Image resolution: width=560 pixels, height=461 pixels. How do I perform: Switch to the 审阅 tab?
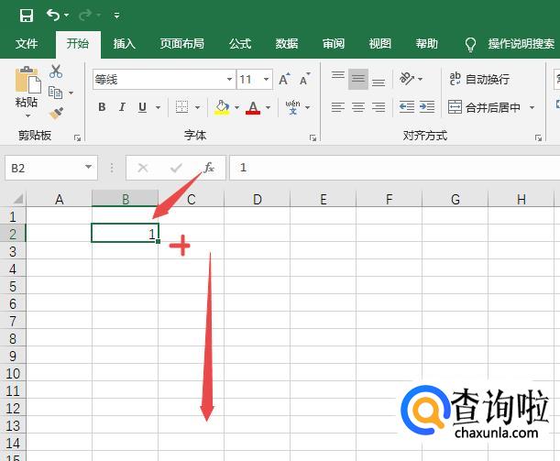(x=334, y=44)
